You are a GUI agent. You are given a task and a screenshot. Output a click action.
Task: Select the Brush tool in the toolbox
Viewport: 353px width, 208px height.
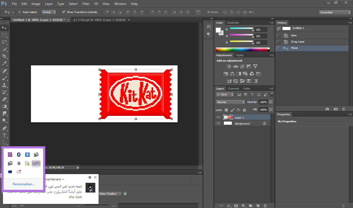4,78
